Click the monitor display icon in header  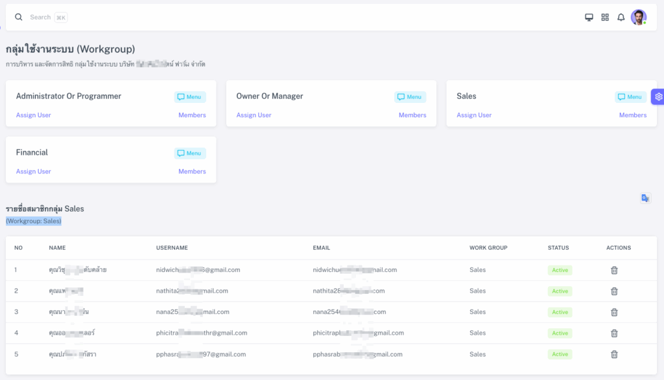click(589, 17)
